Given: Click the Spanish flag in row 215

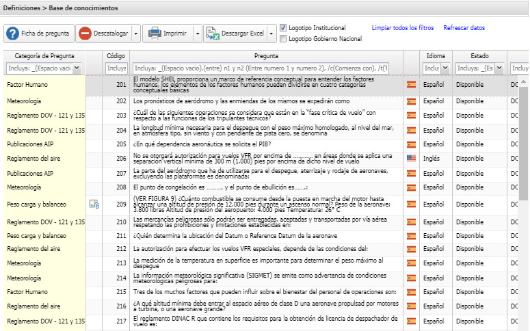Looking at the screenshot, I should click(411, 292).
